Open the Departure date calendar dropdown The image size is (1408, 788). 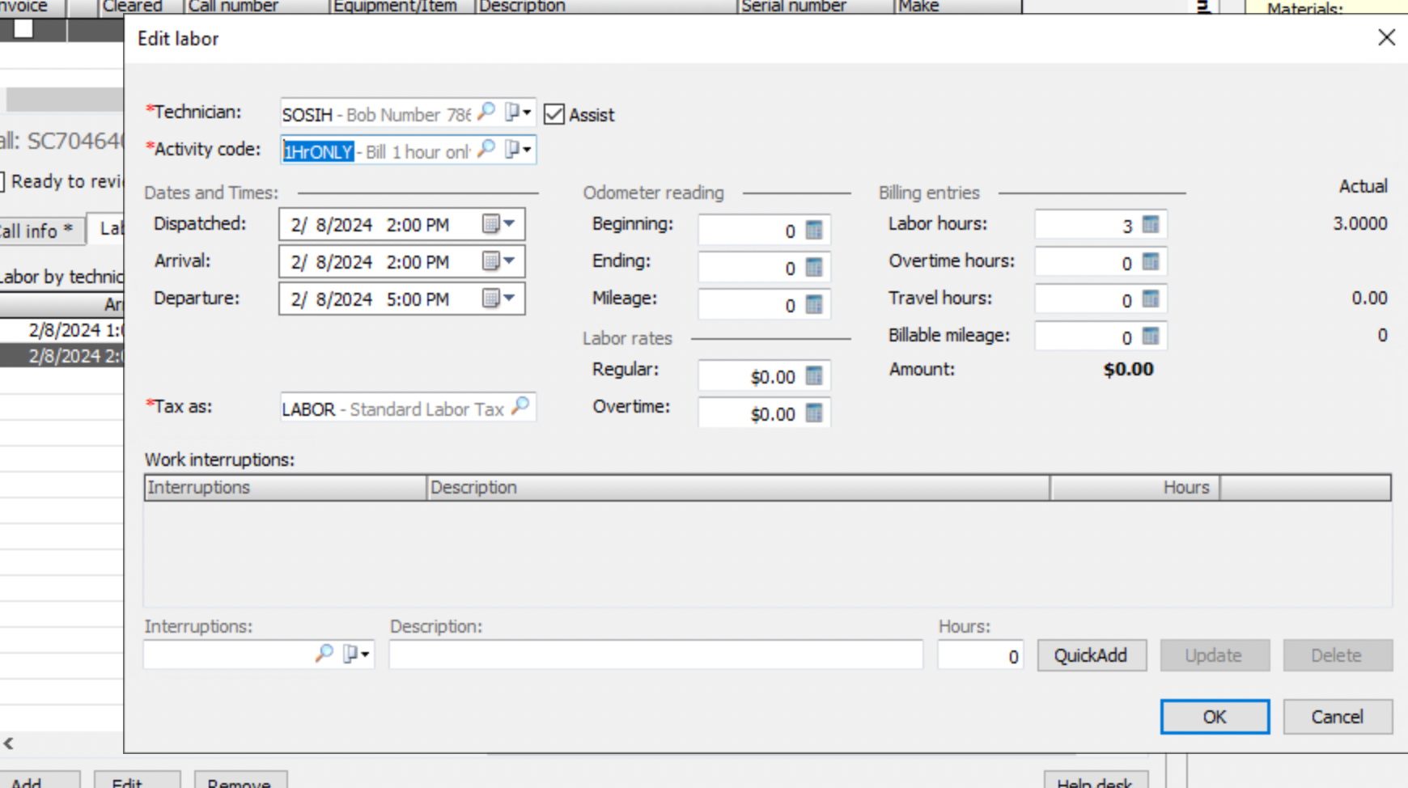coord(498,298)
